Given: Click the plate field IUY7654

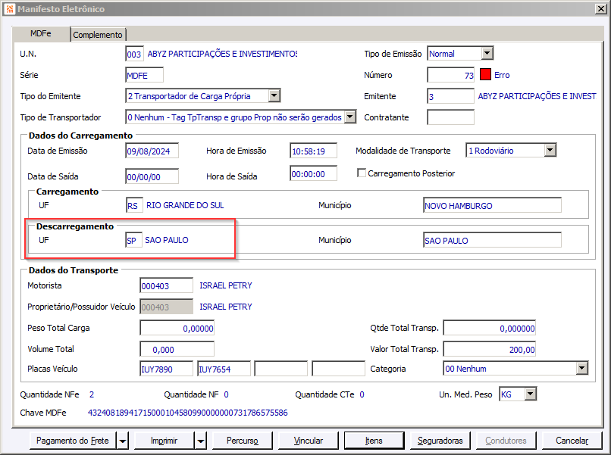Looking at the screenshot, I should 224,369.
